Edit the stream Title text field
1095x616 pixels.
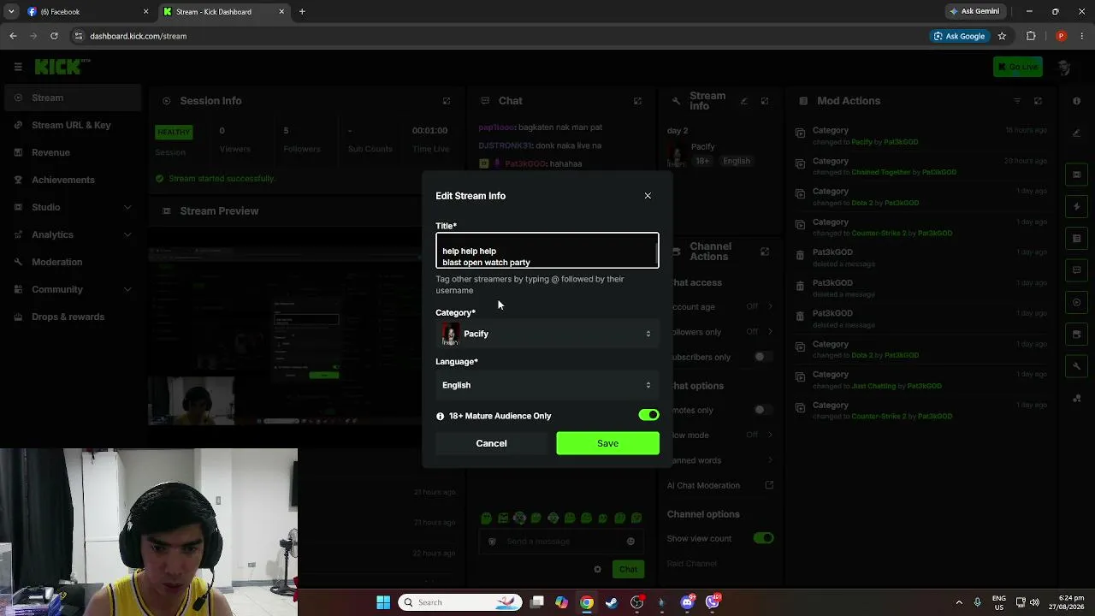coord(547,251)
